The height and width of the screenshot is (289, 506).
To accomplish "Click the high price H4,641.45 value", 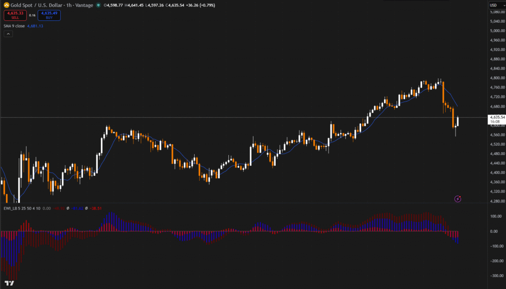I will coord(134,5).
